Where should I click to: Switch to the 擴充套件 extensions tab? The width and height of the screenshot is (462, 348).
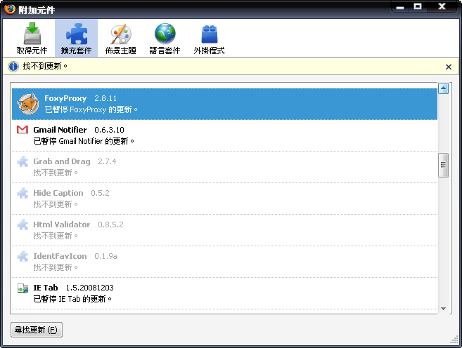76,38
